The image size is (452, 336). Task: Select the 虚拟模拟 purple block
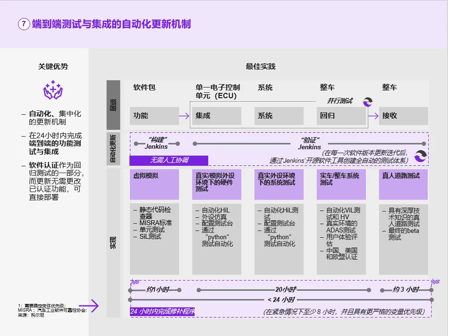tap(154, 184)
